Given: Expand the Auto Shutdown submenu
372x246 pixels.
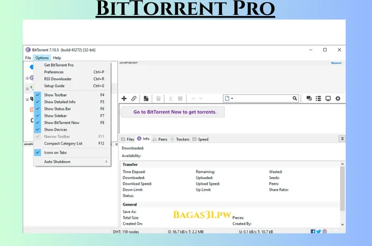Looking at the screenshot, I should (x=72, y=162).
